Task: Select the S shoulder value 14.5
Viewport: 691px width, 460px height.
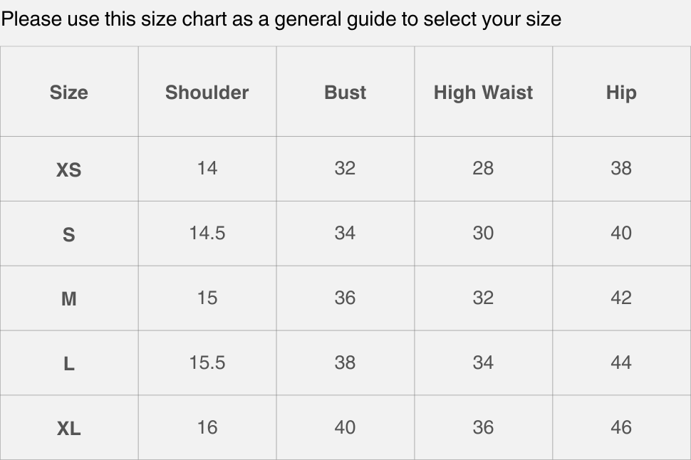Action: click(207, 234)
